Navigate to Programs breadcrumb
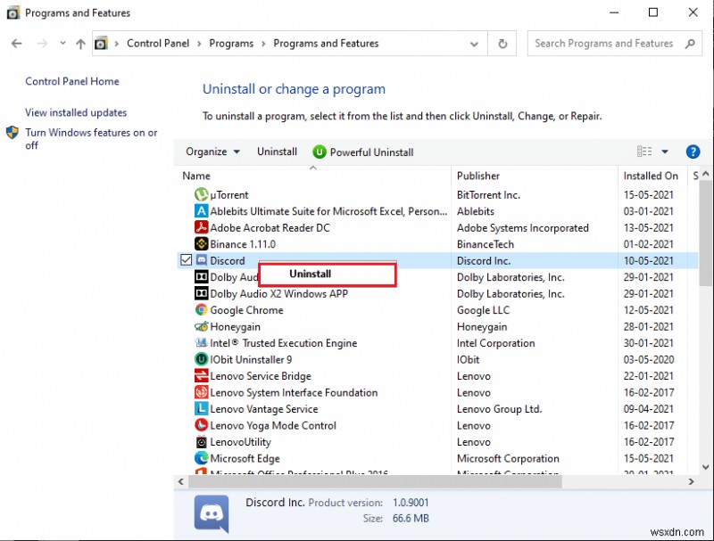 (231, 44)
